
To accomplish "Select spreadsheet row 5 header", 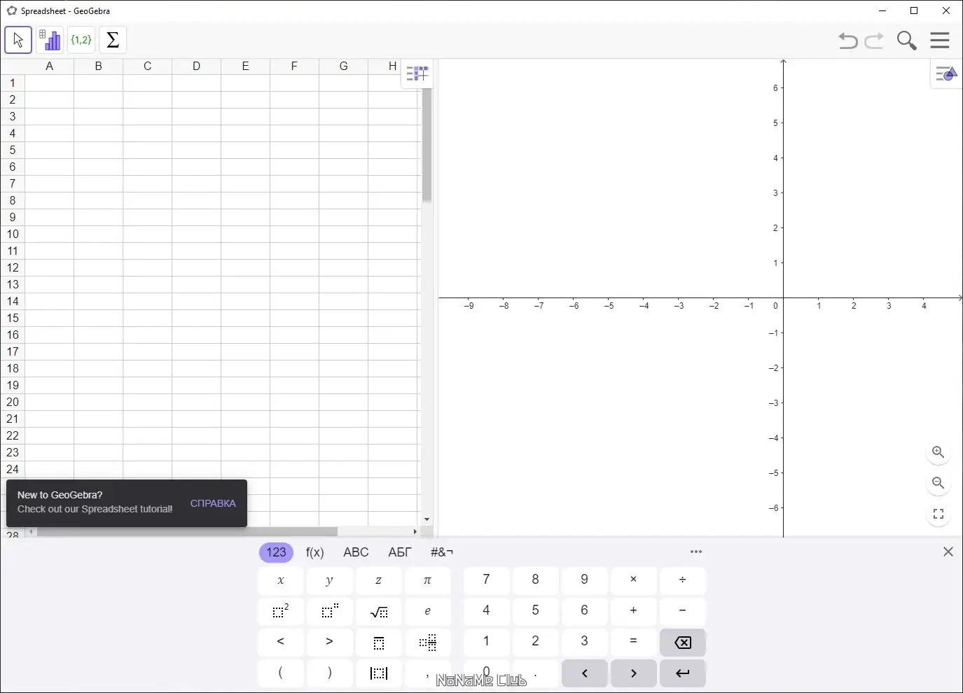I will (13, 150).
